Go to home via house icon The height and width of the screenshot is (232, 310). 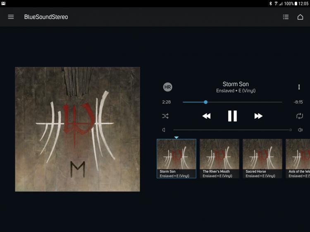point(300,17)
